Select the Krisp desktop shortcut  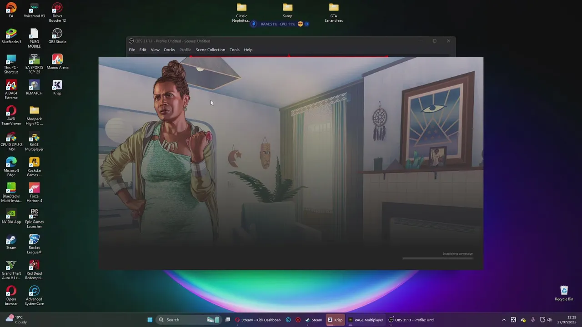click(57, 88)
